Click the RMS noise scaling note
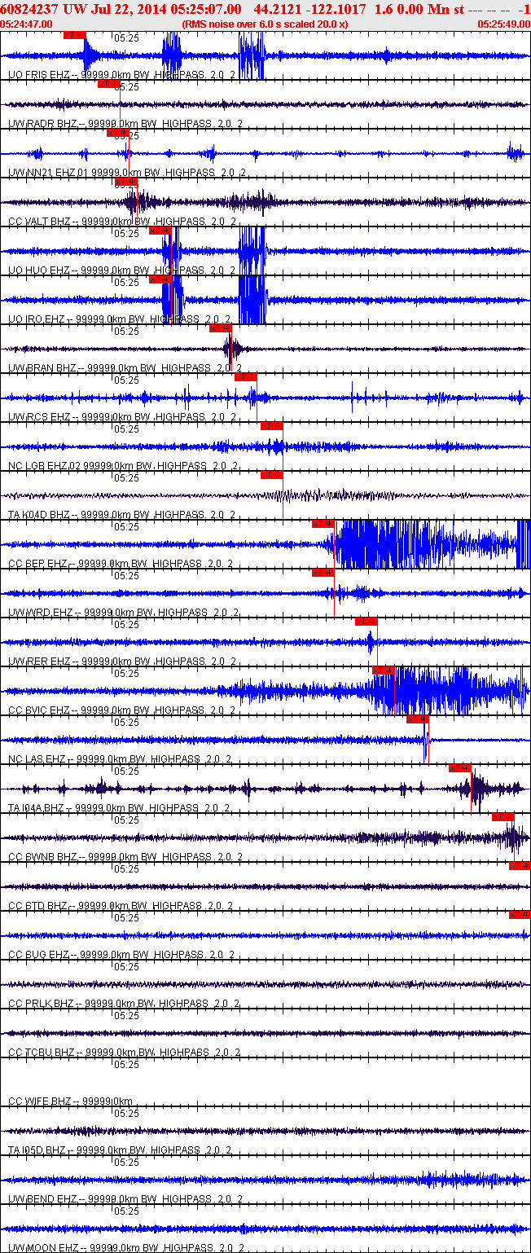Screen dimensions: 531x1253 [265, 24]
